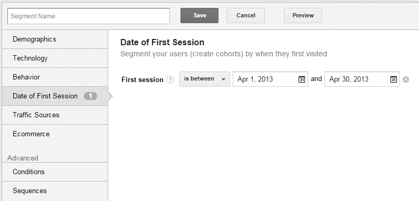The height and width of the screenshot is (201, 419).
Task: Open advanced Sequences
Action: (x=55, y=191)
